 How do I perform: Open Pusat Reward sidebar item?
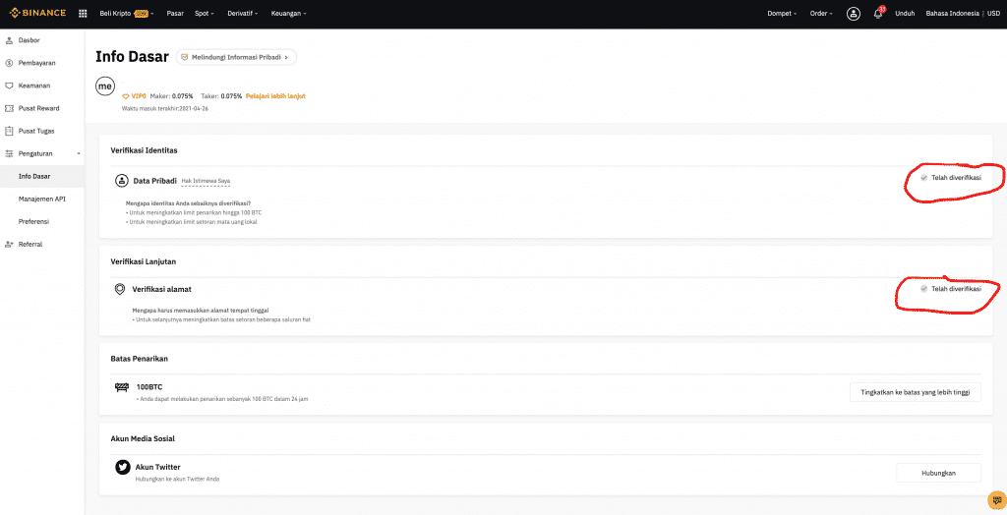[x=38, y=108]
